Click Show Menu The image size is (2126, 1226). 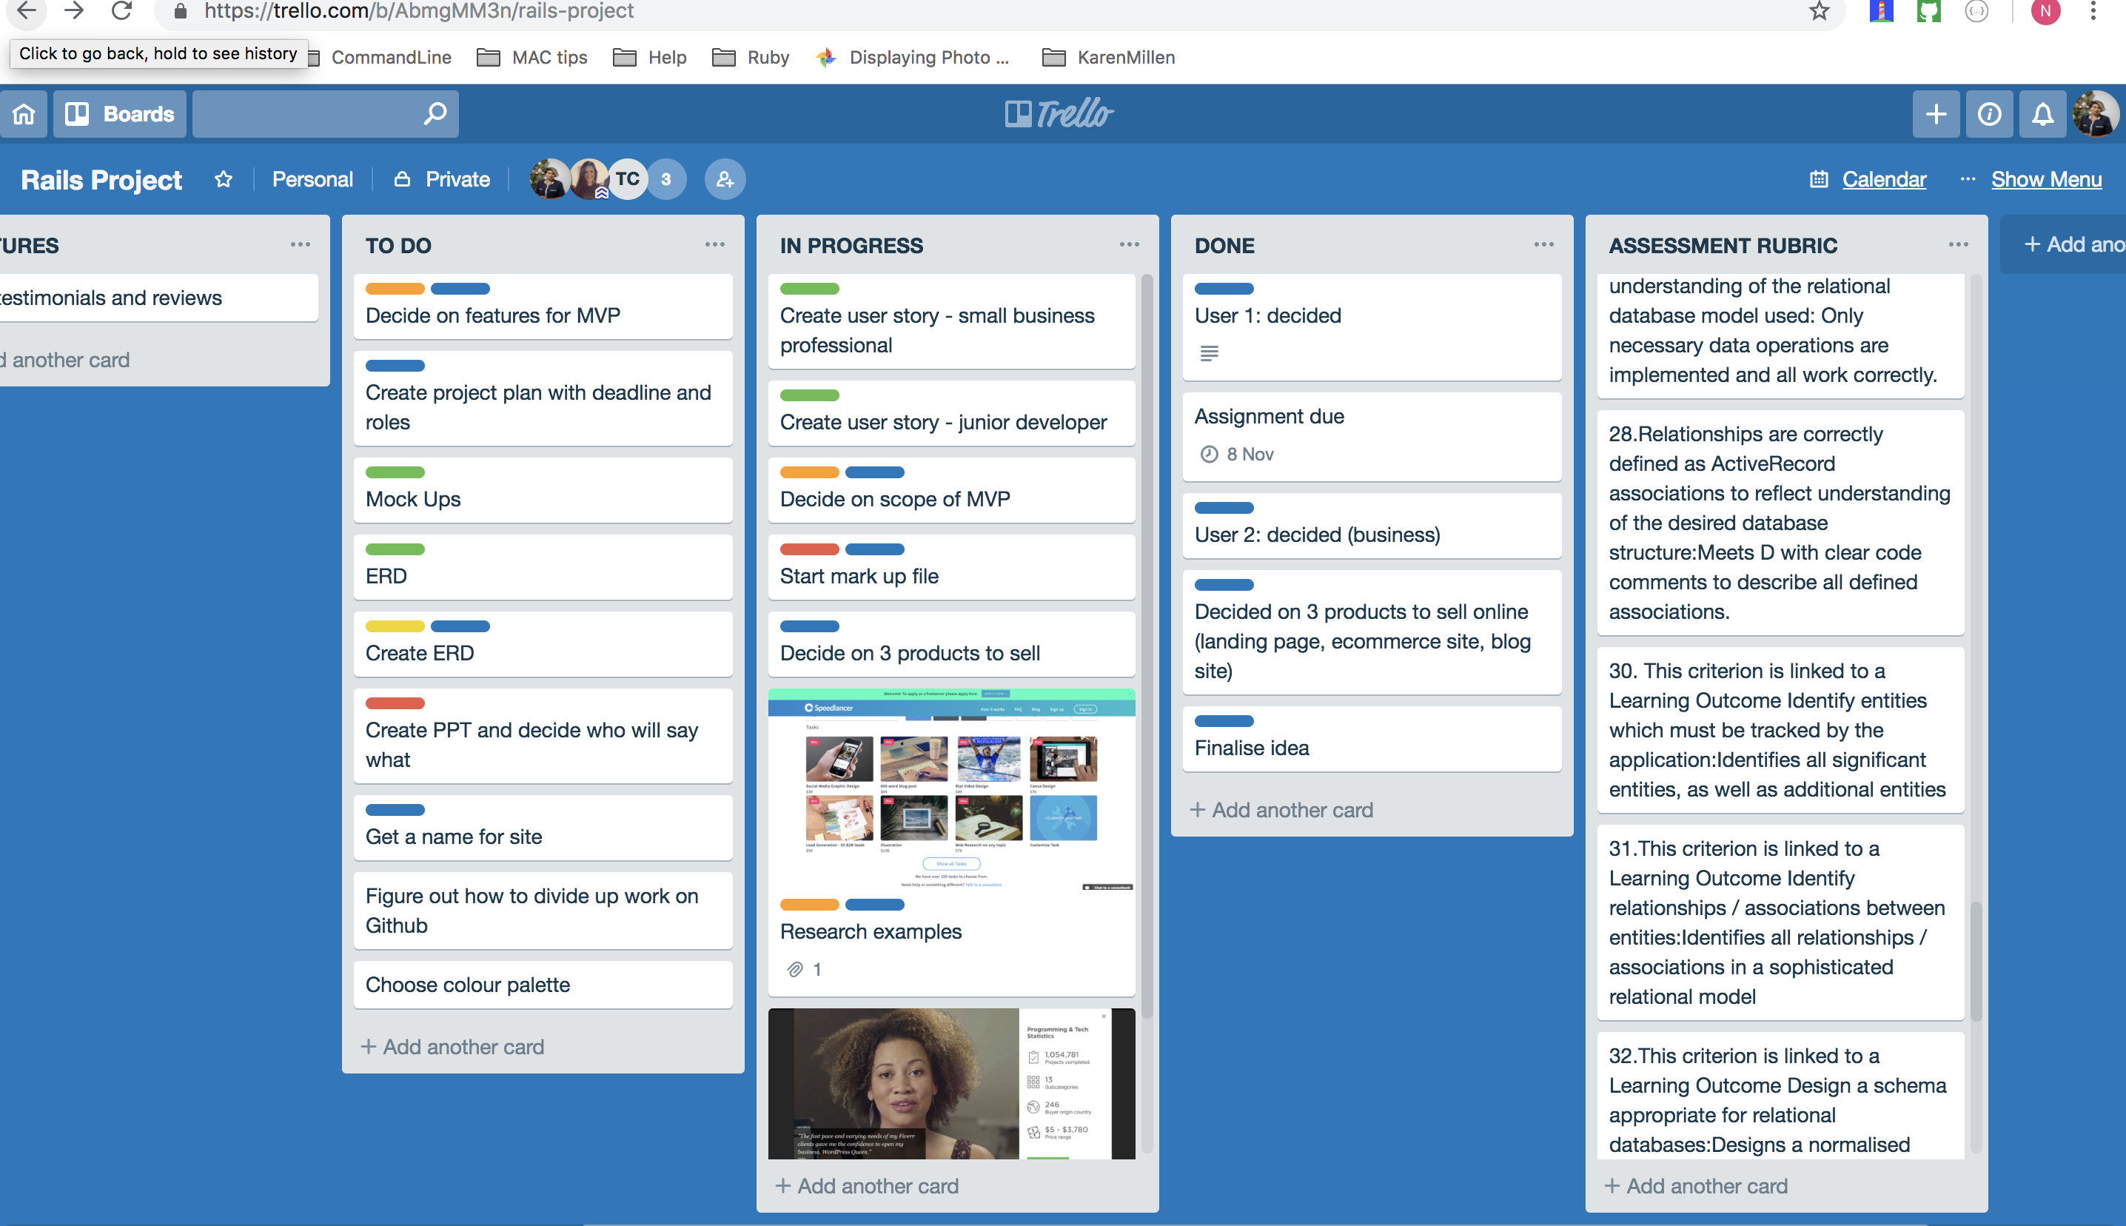point(2045,179)
